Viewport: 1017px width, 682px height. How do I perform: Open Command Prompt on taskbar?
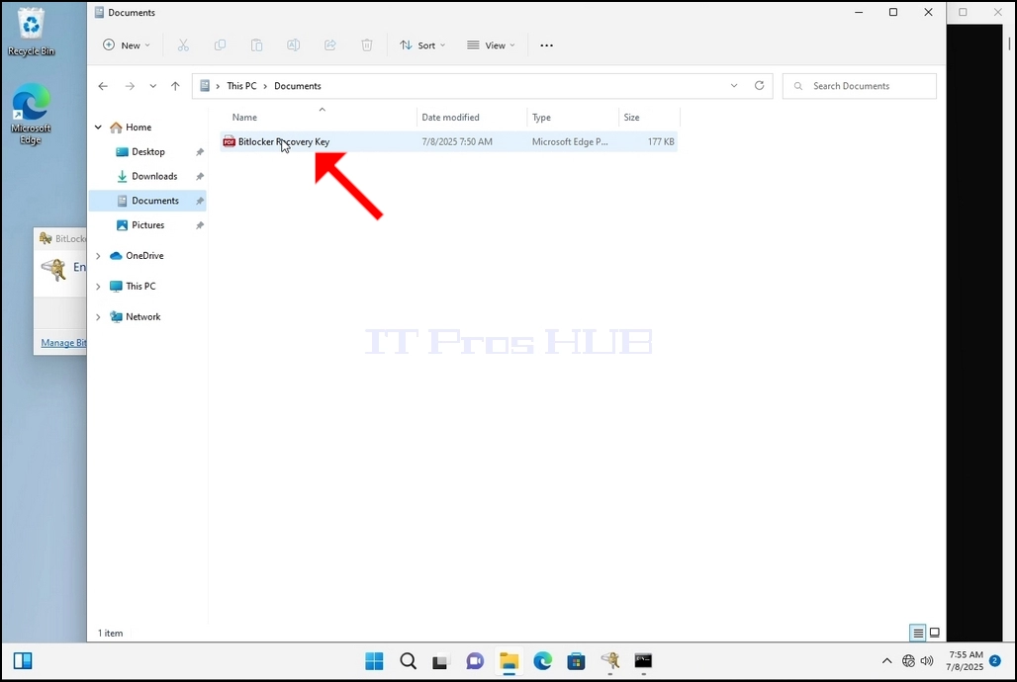(643, 661)
